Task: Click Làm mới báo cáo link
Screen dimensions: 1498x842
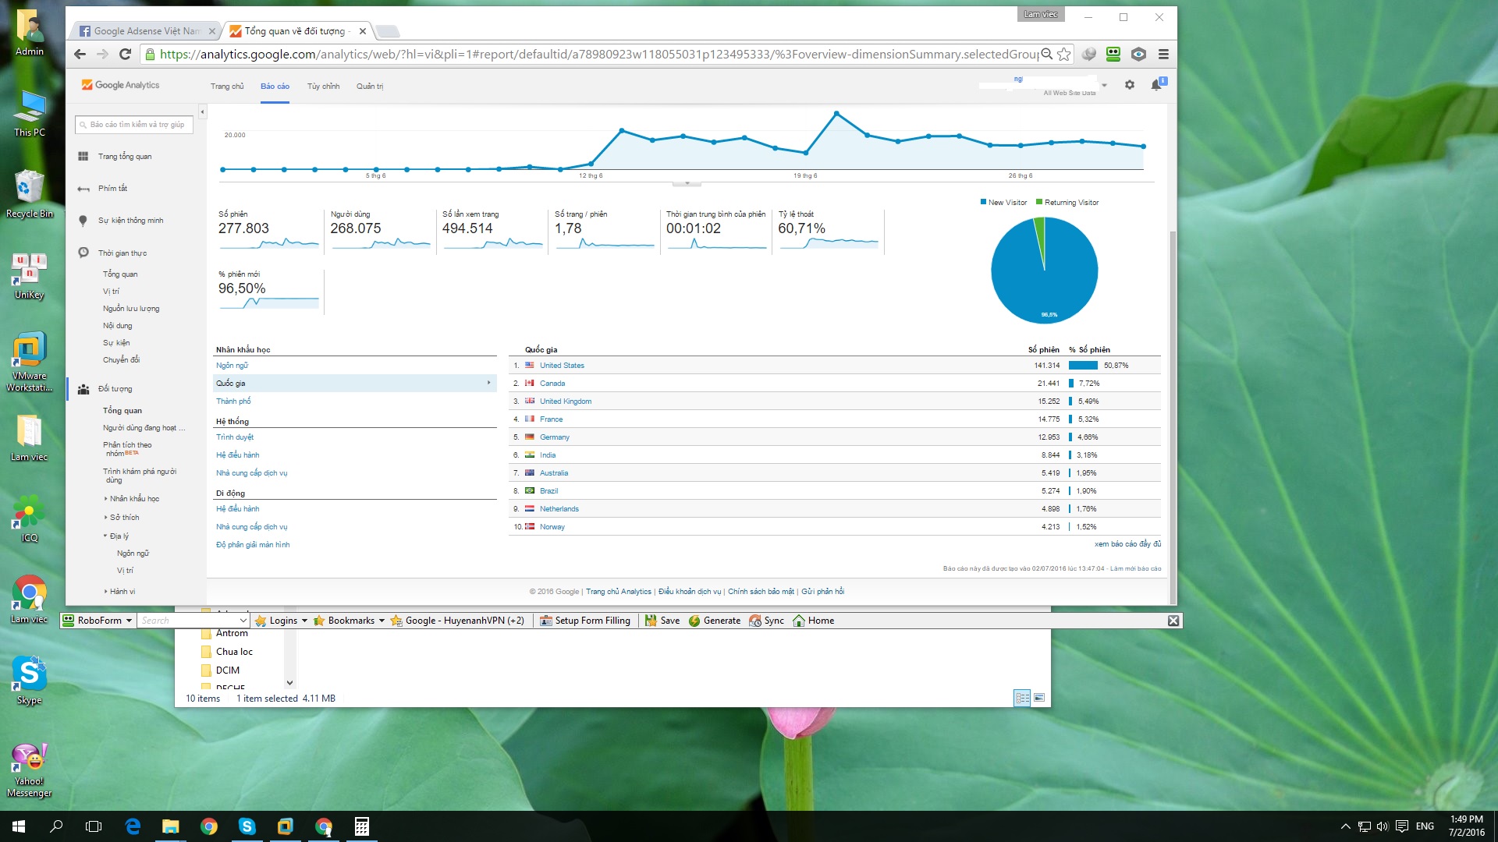Action: (1136, 568)
